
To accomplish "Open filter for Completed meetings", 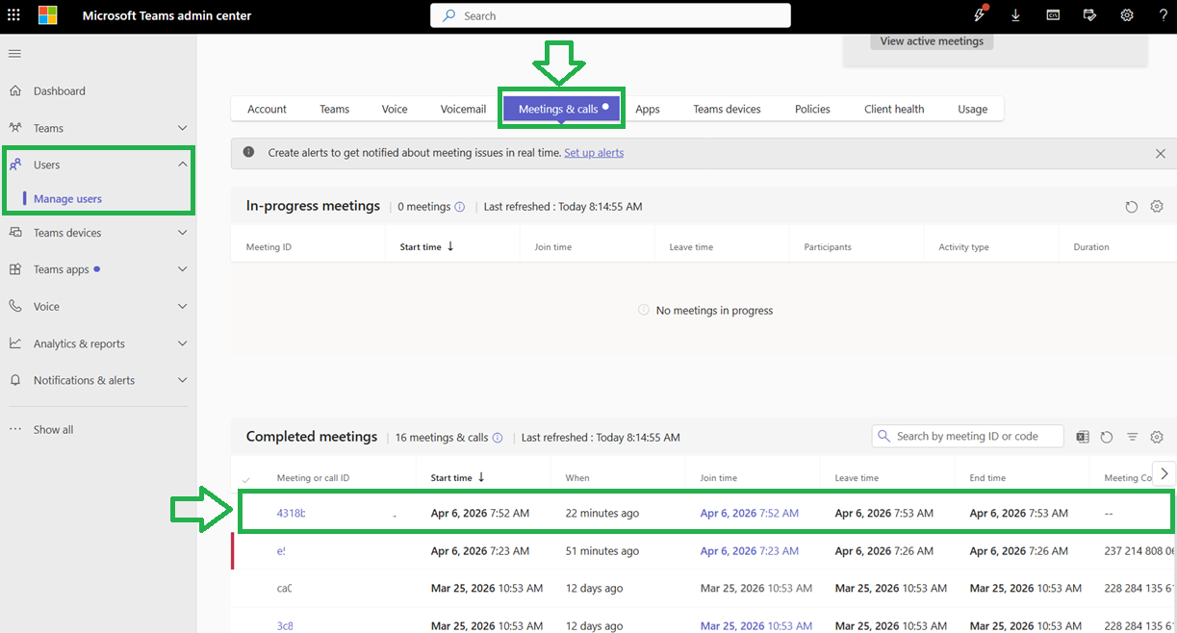I will (1133, 437).
